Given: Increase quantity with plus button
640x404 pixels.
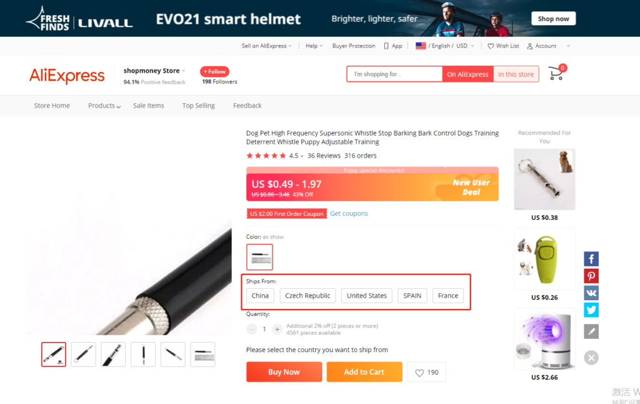Looking at the screenshot, I should (277, 329).
